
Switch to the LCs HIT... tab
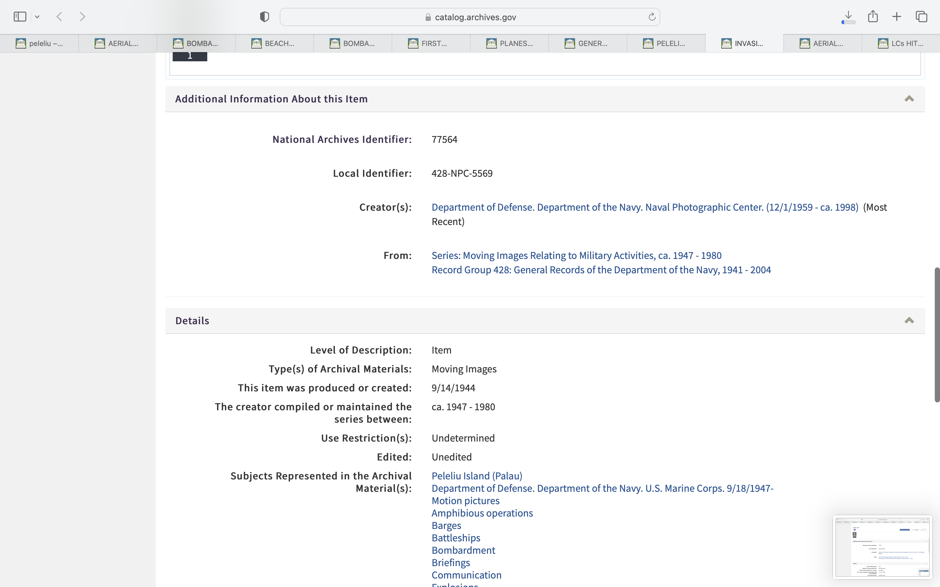901,43
